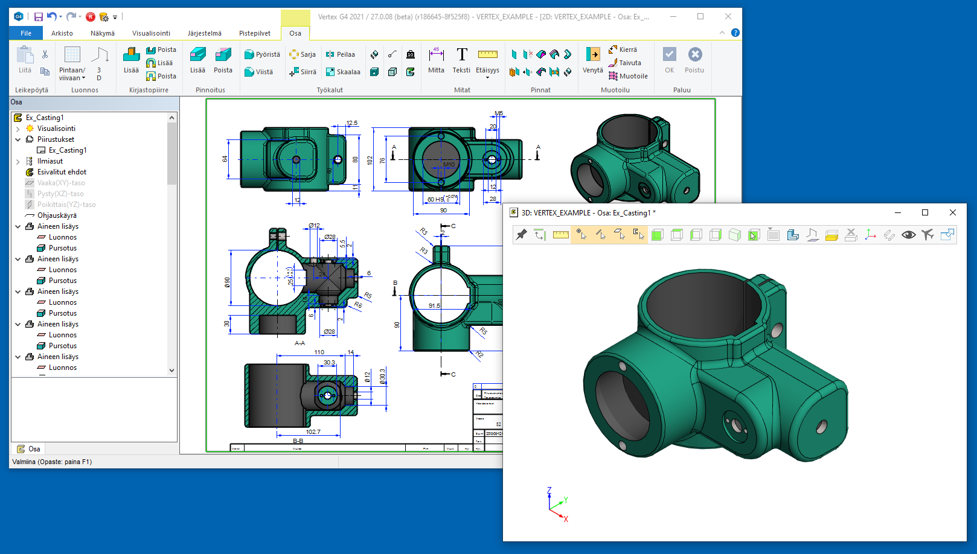Screen dimensions: 977x554
Task: Expand the Visualisointi tree node
Action: click(18, 129)
